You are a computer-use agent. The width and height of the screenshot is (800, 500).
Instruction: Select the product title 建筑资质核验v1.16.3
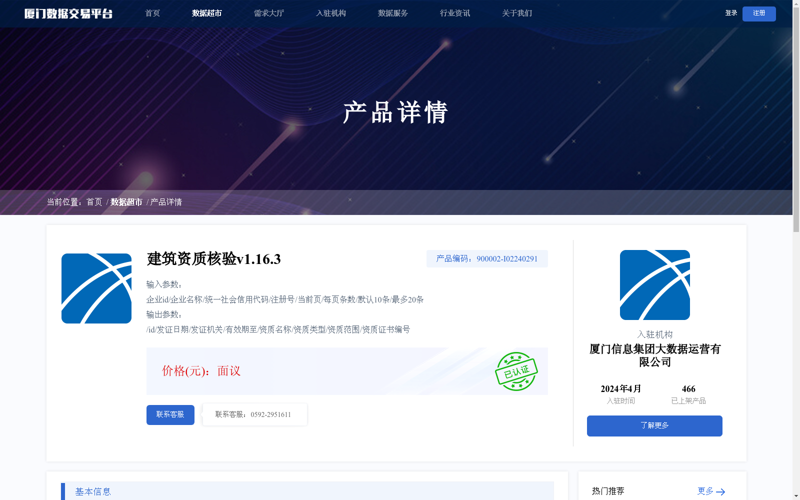tap(214, 259)
